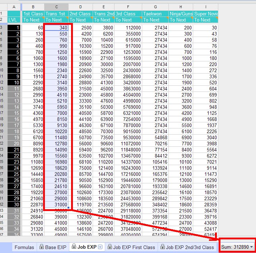Viewport: 256px width, 253px height.
Task: Click the '1st Class' header cell
Action: pos(33,14)
